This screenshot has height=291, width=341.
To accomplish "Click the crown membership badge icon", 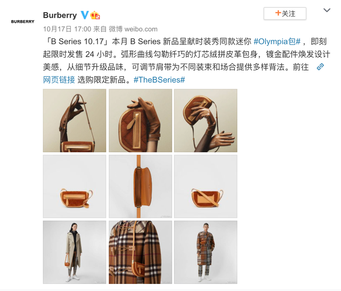I will [x=95, y=15].
